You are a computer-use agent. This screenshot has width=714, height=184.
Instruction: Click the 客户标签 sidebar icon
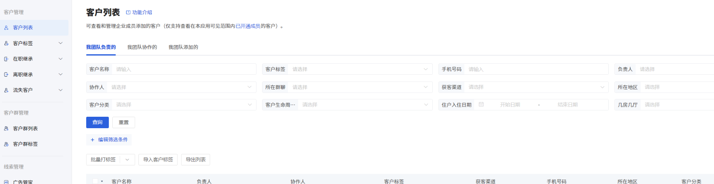pyautogui.click(x=6, y=44)
